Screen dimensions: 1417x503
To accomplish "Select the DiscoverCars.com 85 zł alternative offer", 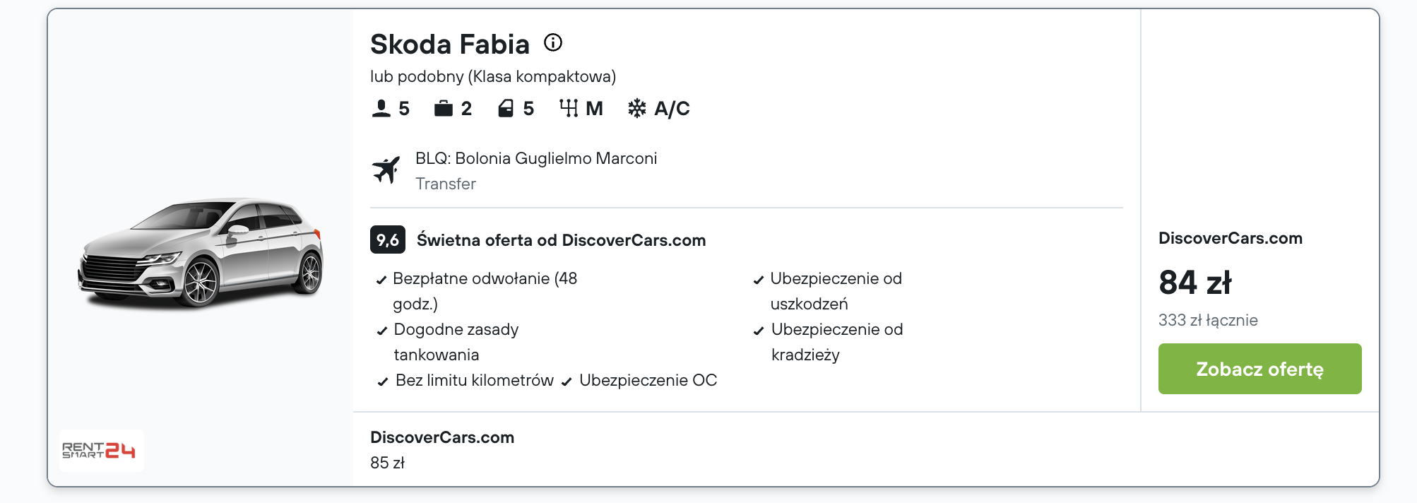I will coord(442,449).
